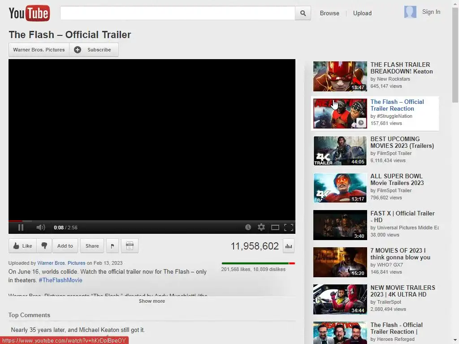Screen dimensions: 459x344
Task: Flag the video as inappropriate
Action: (x=113, y=246)
